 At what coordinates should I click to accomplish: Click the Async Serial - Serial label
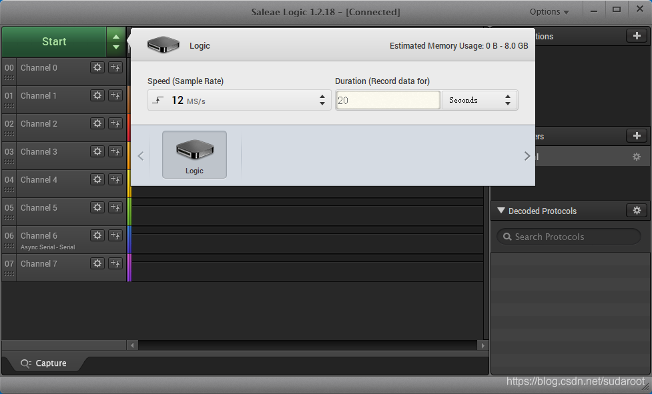[x=48, y=247]
